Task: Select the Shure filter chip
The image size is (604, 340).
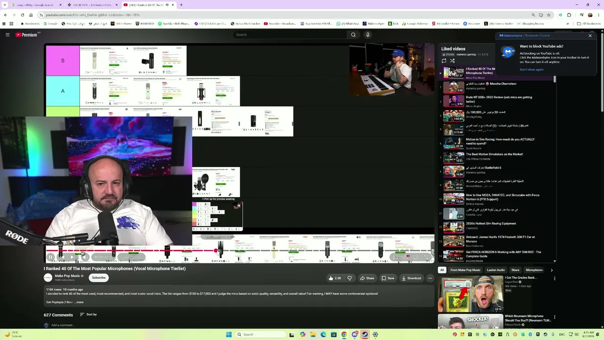Action: click(515, 270)
